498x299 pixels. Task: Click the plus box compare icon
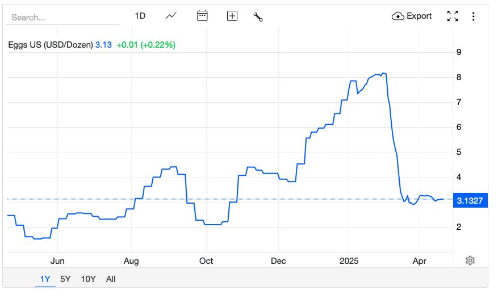click(x=232, y=16)
